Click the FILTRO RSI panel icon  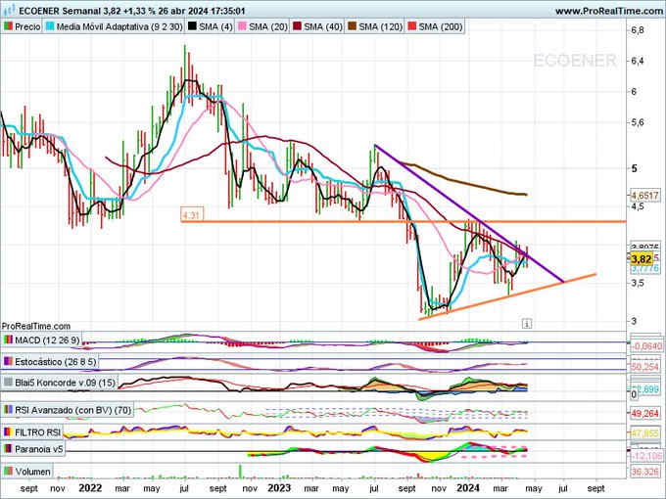[8, 432]
